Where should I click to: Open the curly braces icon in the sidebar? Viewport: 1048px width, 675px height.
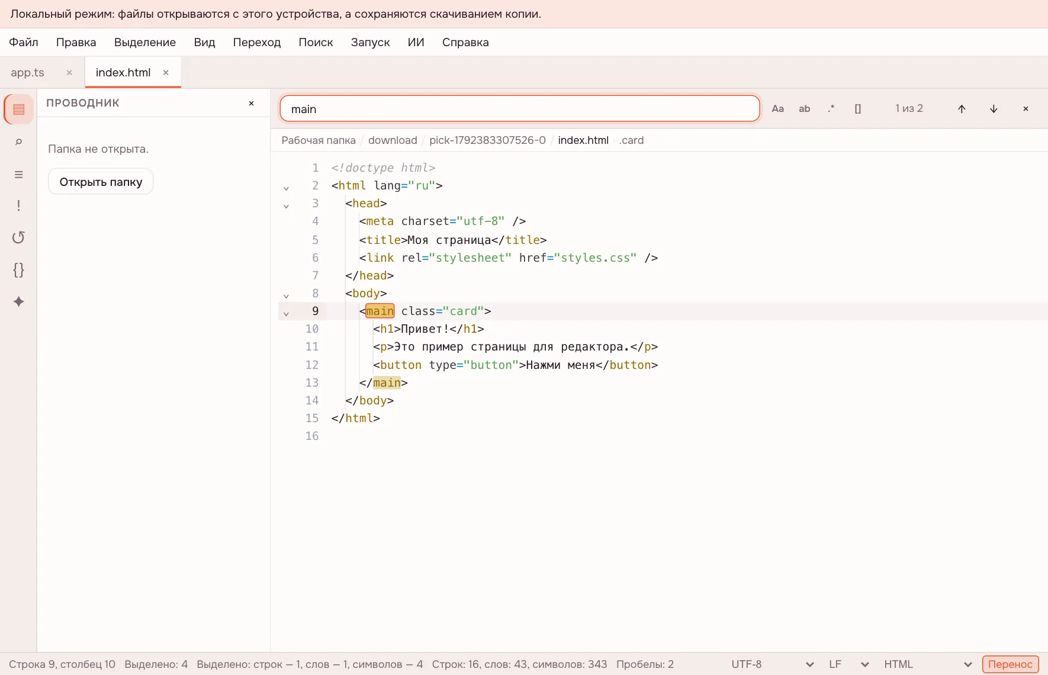19,270
